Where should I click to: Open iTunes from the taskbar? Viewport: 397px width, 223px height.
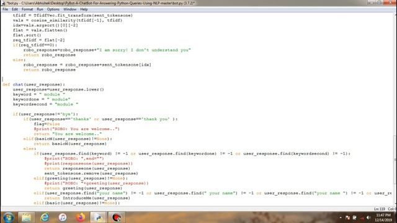tap(63, 217)
